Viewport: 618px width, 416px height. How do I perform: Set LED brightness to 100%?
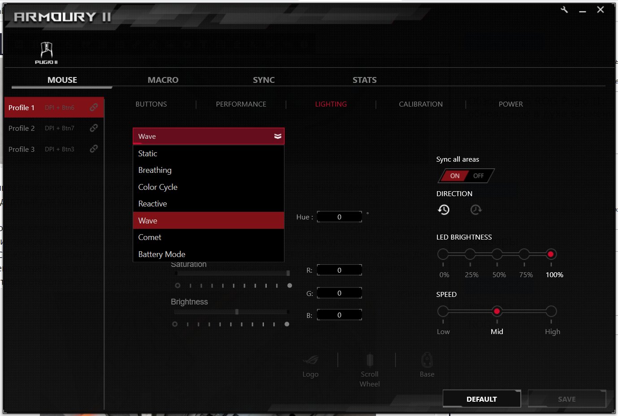point(551,254)
